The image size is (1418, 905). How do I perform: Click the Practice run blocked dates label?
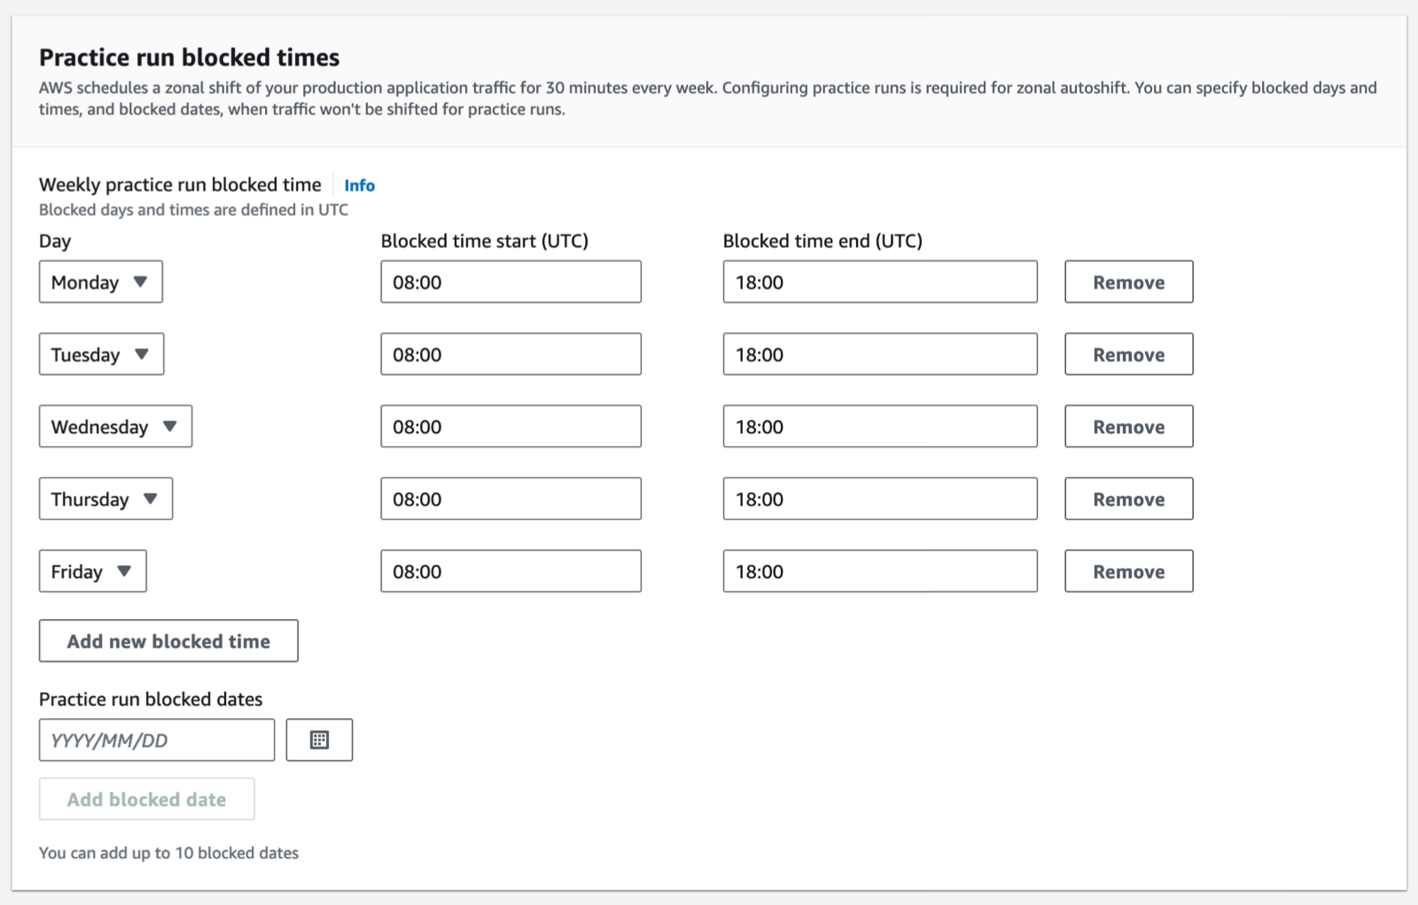(x=151, y=699)
